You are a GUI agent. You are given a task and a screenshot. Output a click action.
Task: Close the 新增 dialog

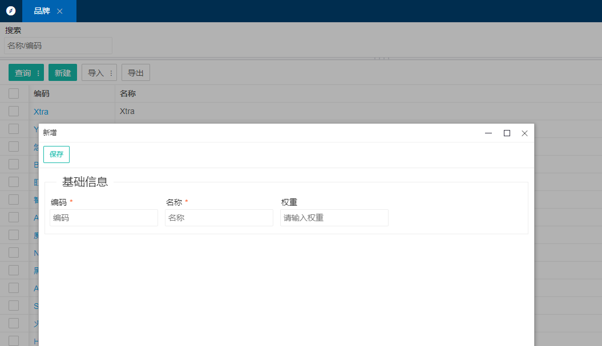click(525, 133)
